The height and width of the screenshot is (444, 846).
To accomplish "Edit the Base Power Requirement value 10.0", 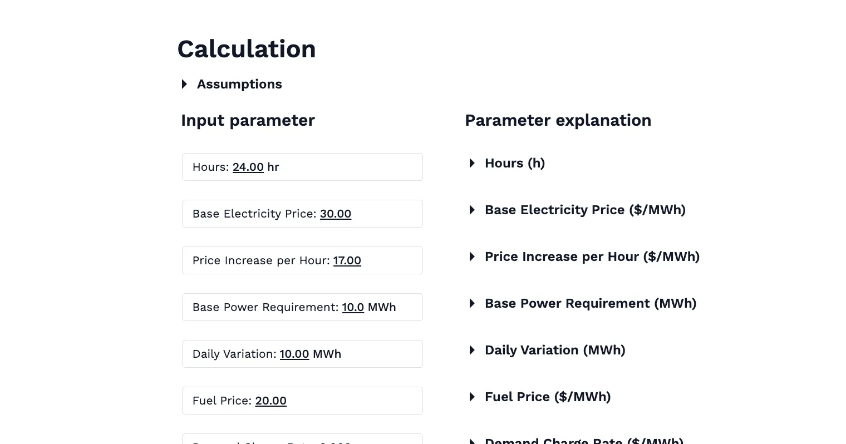I will (353, 307).
